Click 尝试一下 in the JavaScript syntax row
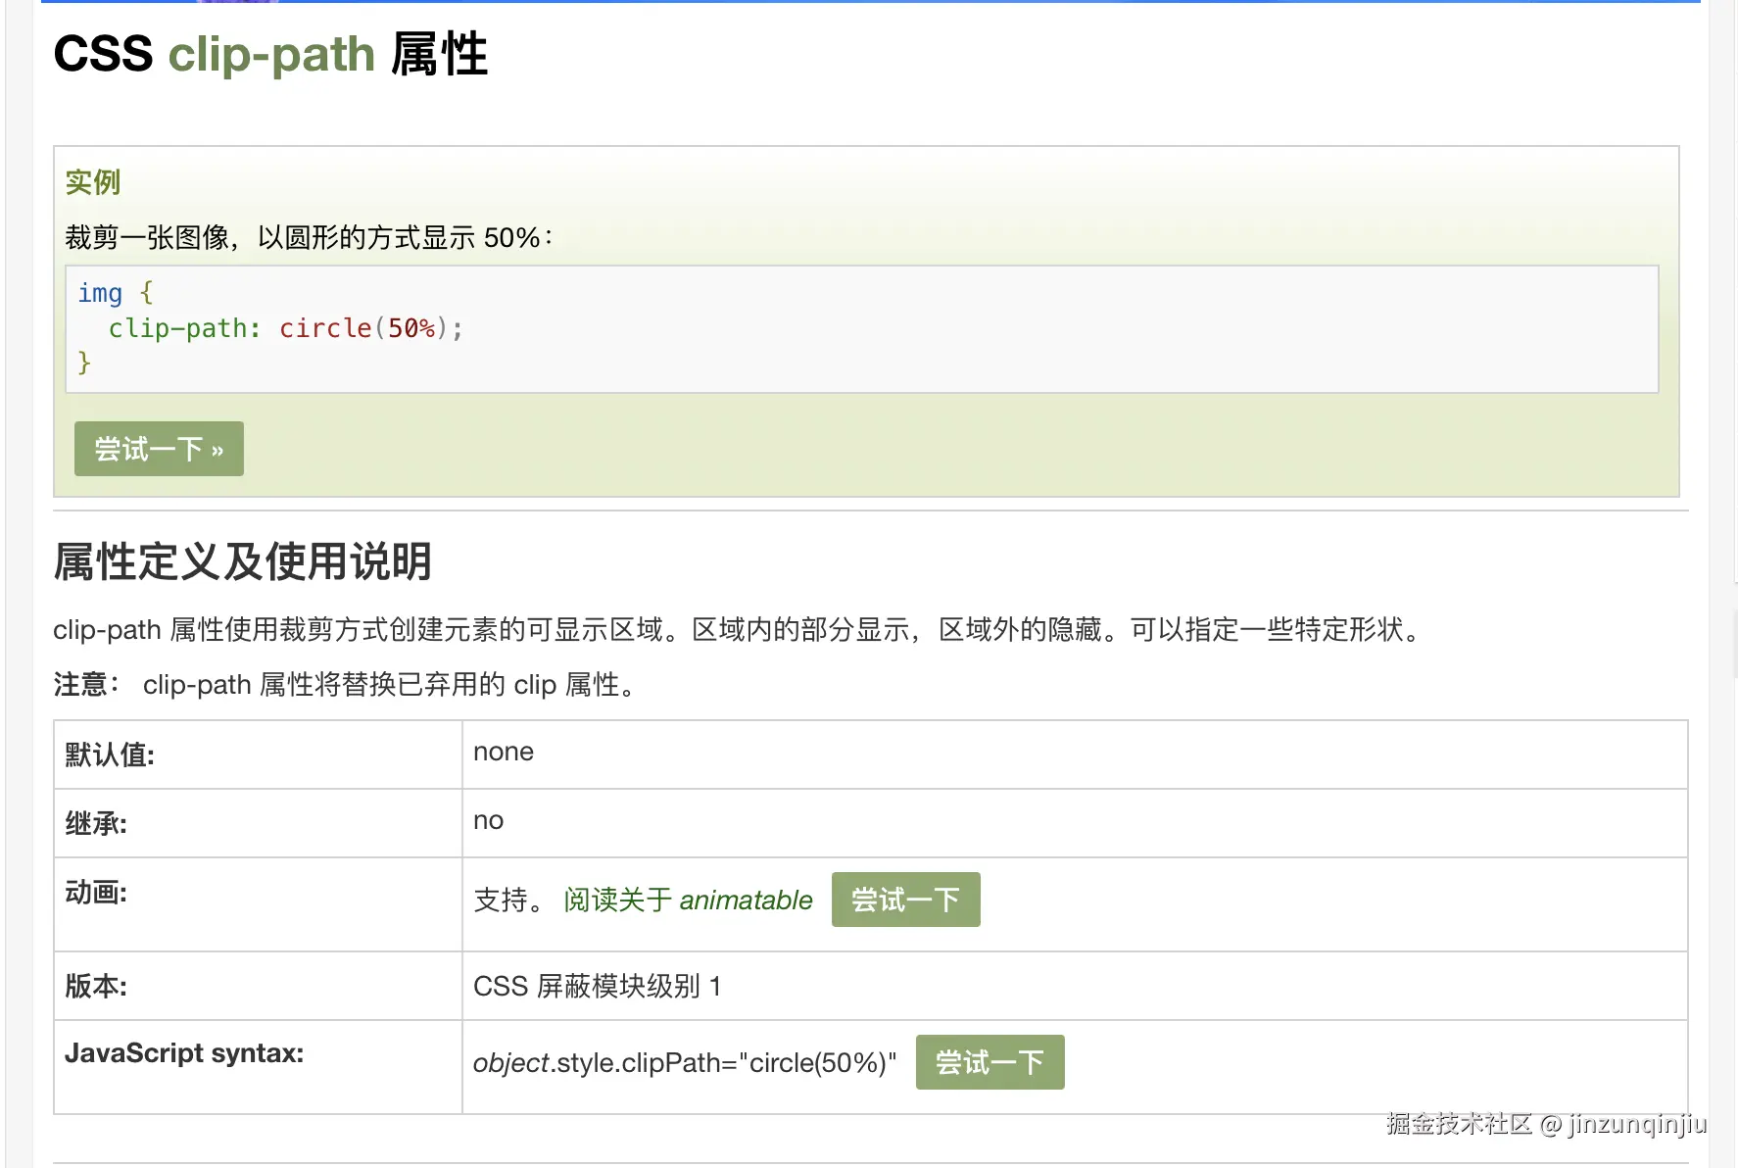1738x1168 pixels. (989, 1061)
